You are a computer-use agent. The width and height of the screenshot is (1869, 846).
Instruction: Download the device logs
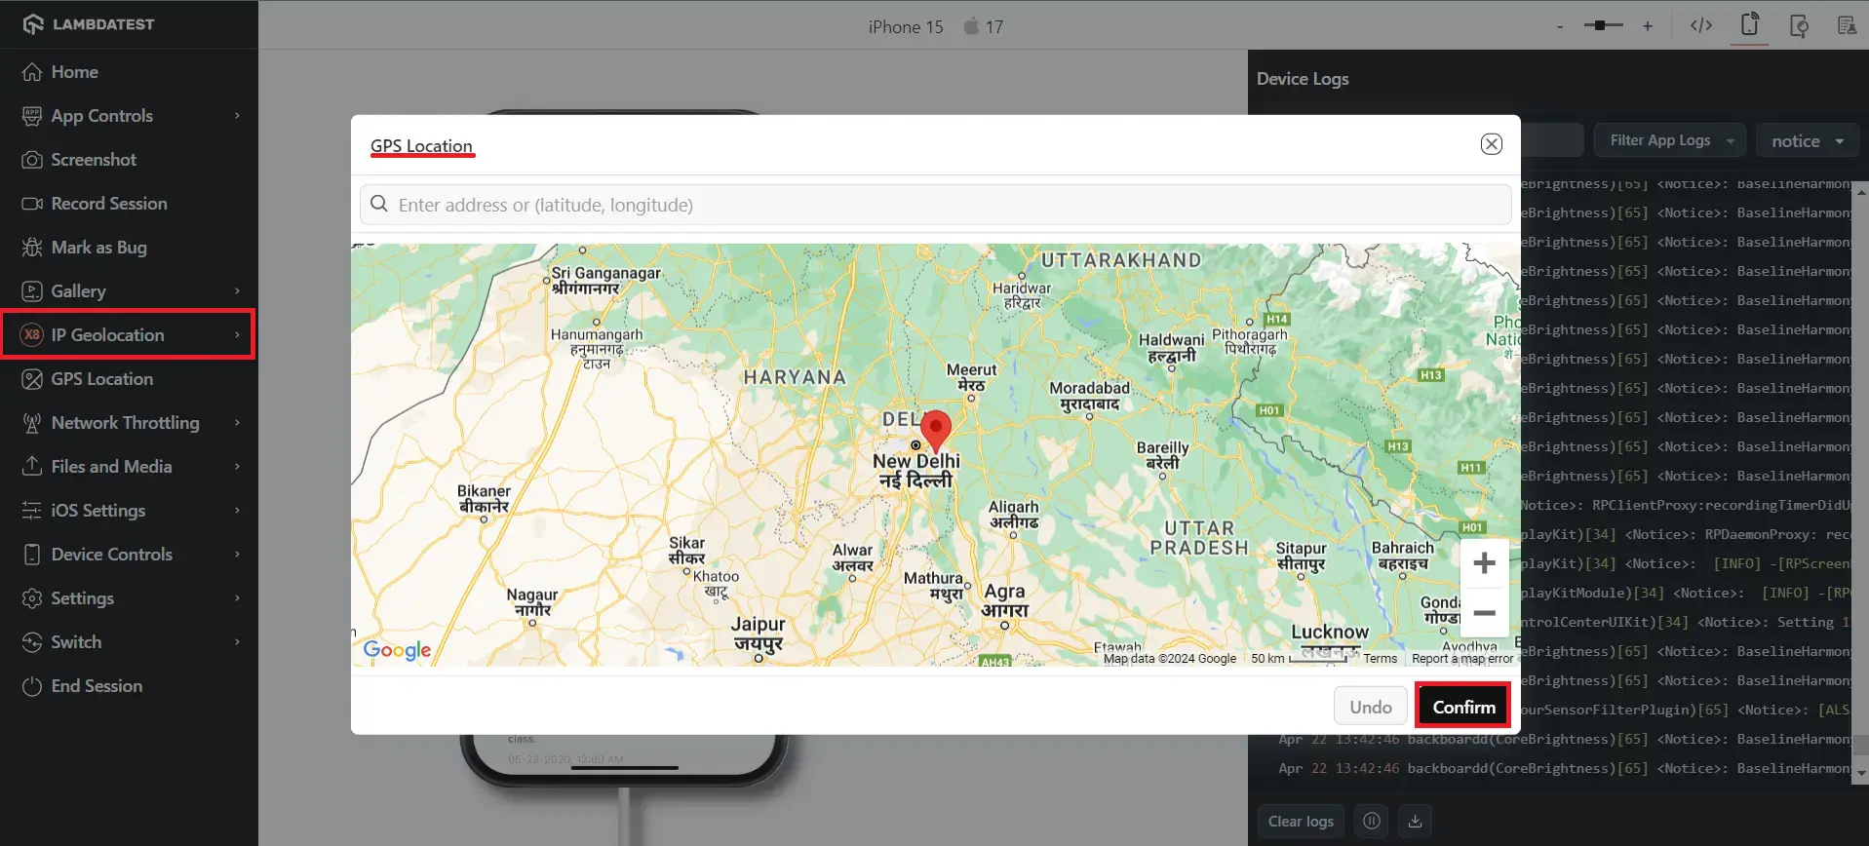coord(1415,821)
